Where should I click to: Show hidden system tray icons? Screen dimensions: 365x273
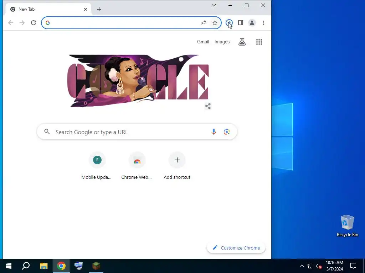pyautogui.click(x=302, y=266)
